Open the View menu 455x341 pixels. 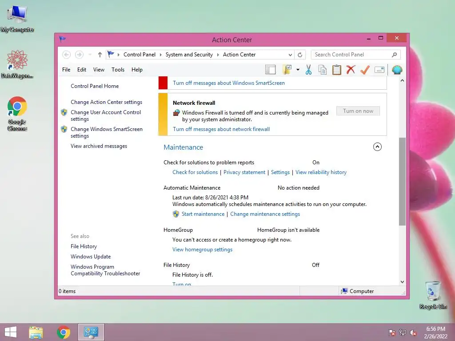[x=99, y=70]
